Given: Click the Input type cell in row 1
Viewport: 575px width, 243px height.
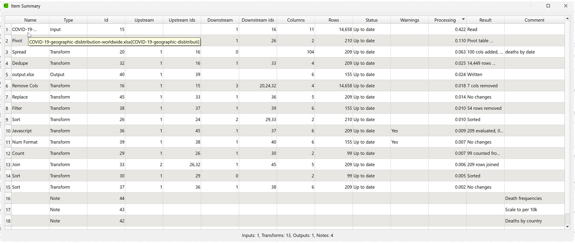Looking at the screenshot, I should click(68, 29).
